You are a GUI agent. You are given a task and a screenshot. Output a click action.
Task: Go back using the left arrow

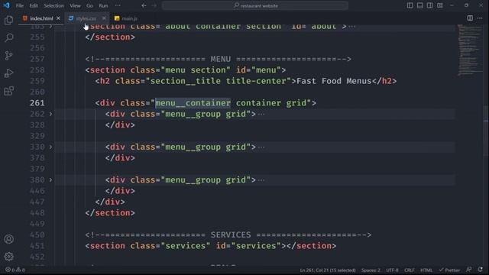pyautogui.click(x=144, y=5)
